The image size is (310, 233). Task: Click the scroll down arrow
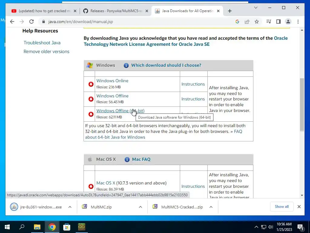pyautogui.click(x=302, y=195)
